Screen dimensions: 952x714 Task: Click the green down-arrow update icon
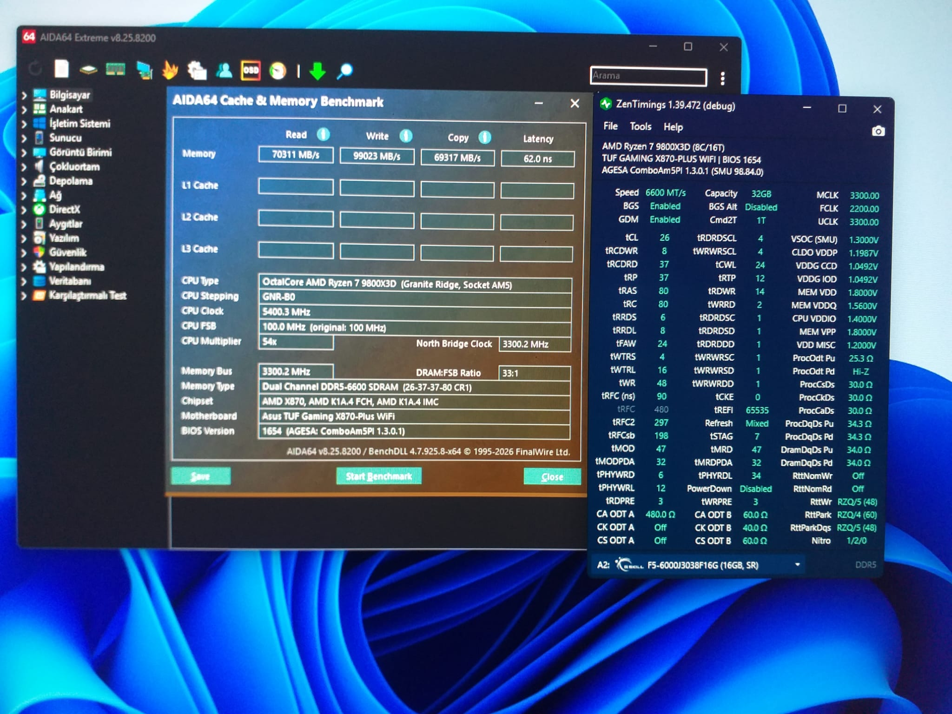coord(317,72)
